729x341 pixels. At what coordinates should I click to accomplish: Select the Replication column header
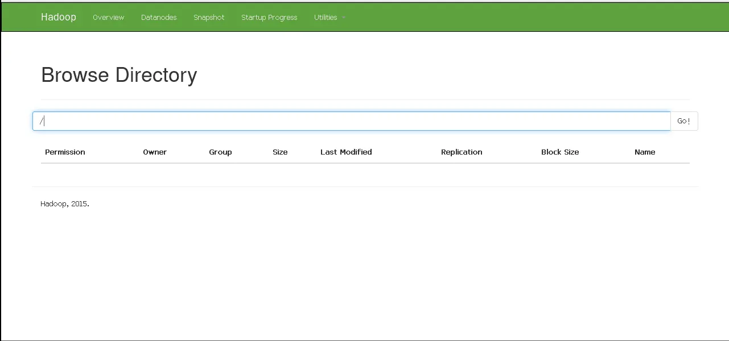coord(462,152)
